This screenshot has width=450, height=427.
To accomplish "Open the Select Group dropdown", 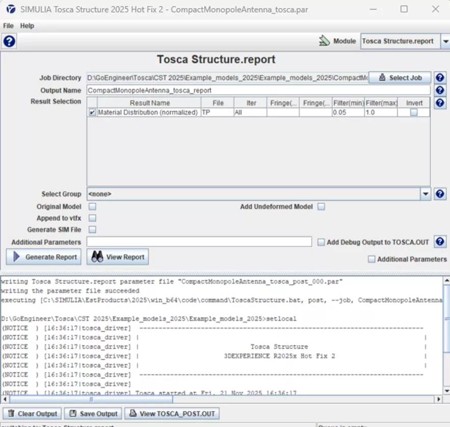I will (426, 194).
